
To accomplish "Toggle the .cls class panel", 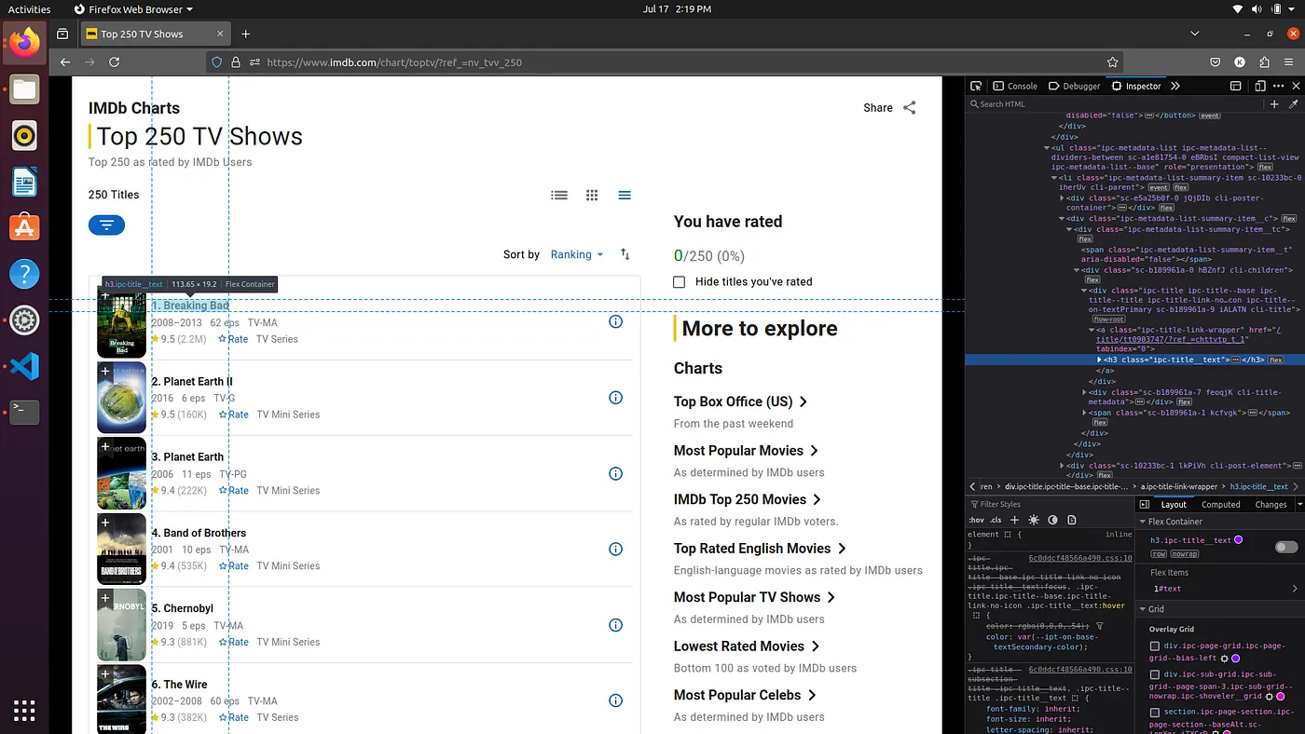I will 996,520.
